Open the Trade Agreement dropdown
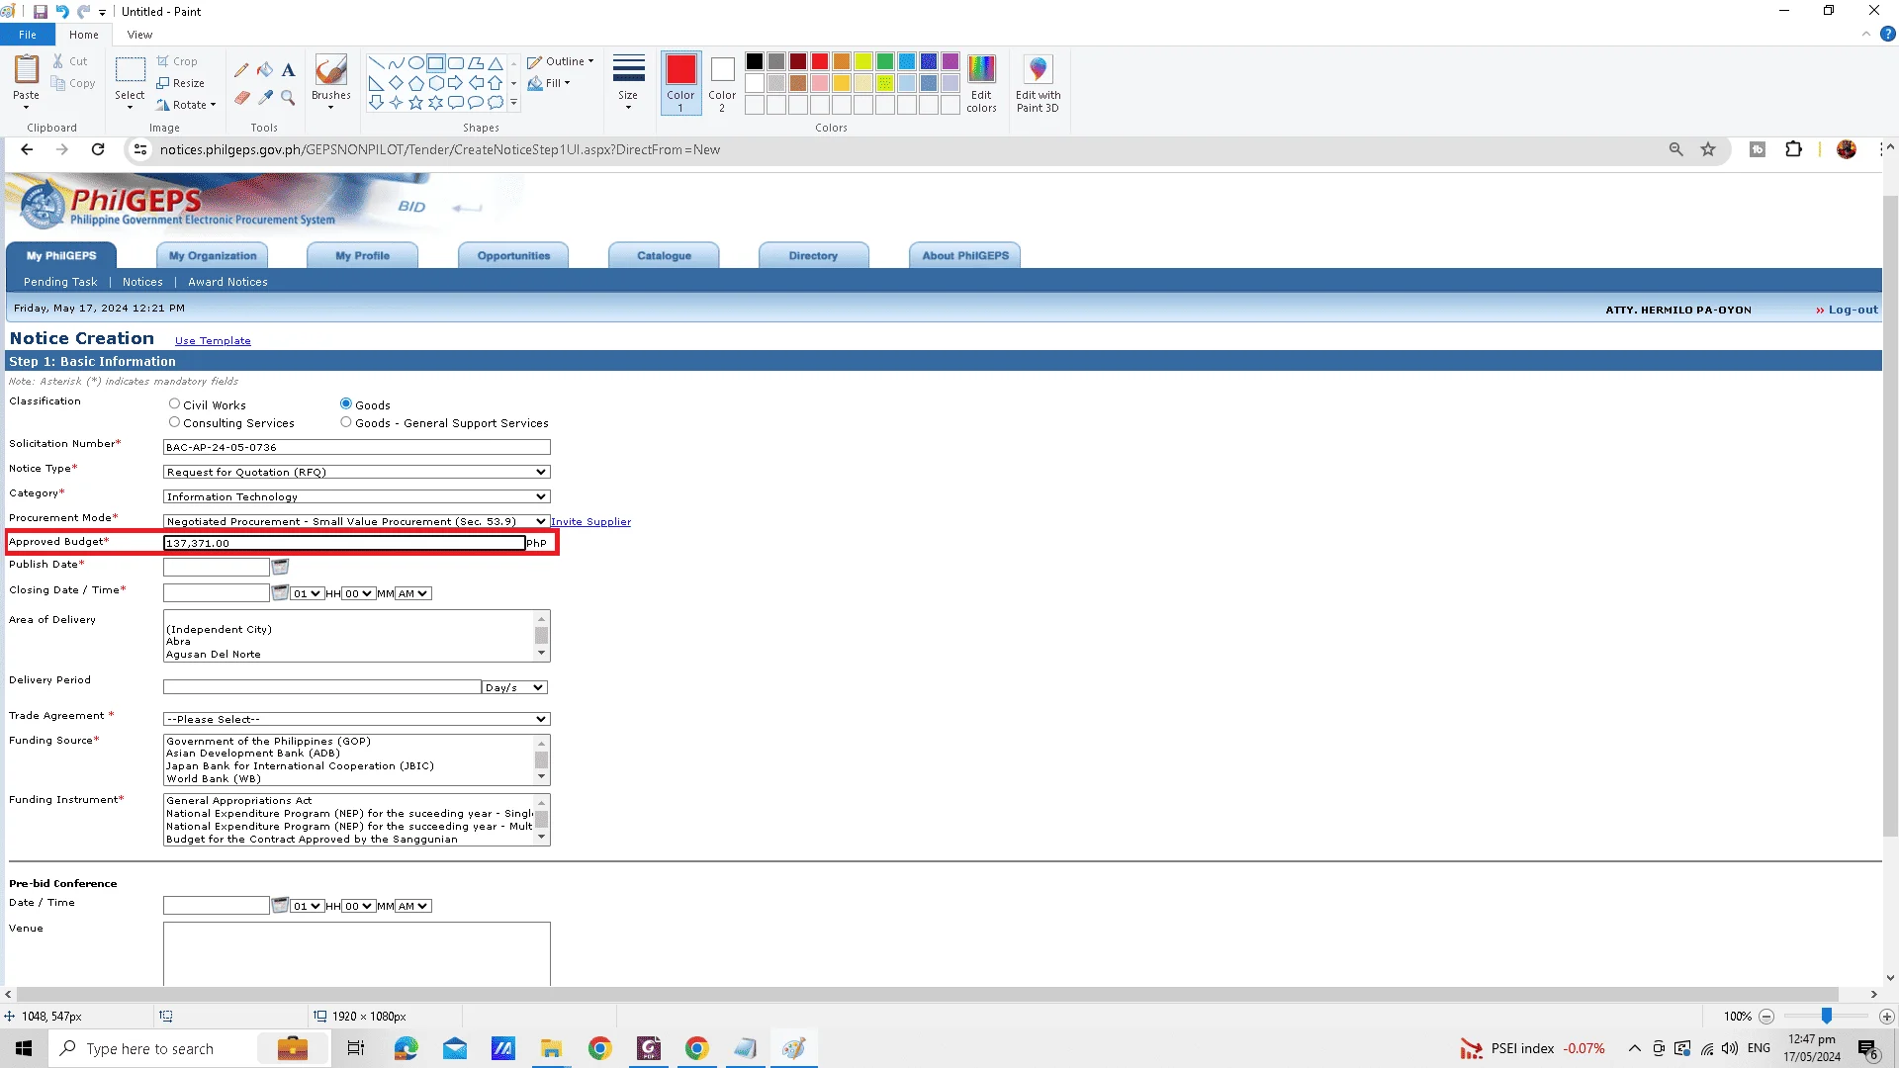1899x1068 pixels. tap(356, 719)
